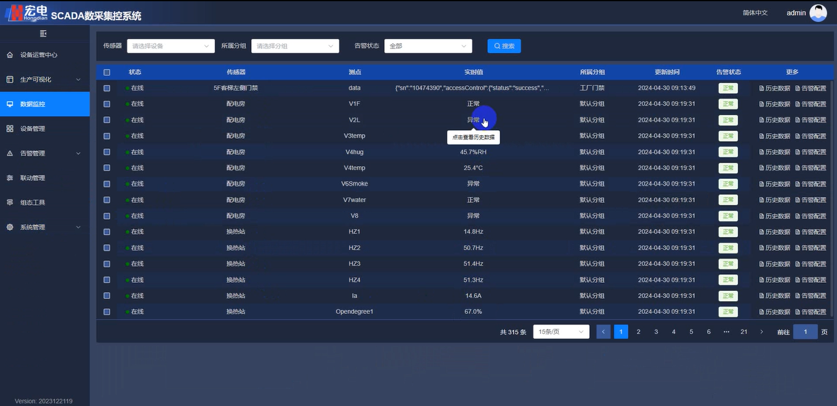The height and width of the screenshot is (406, 837).
Task: Click the sidebar collapse hamburger icon
Action: [43, 33]
